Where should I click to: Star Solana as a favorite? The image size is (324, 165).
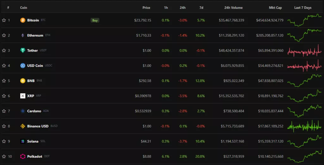[x=4, y=141]
